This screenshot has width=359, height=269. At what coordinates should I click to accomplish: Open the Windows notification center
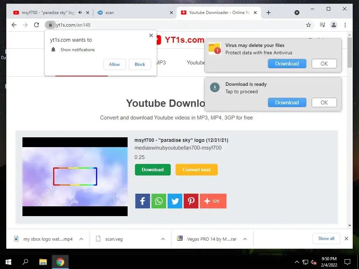[347, 262]
